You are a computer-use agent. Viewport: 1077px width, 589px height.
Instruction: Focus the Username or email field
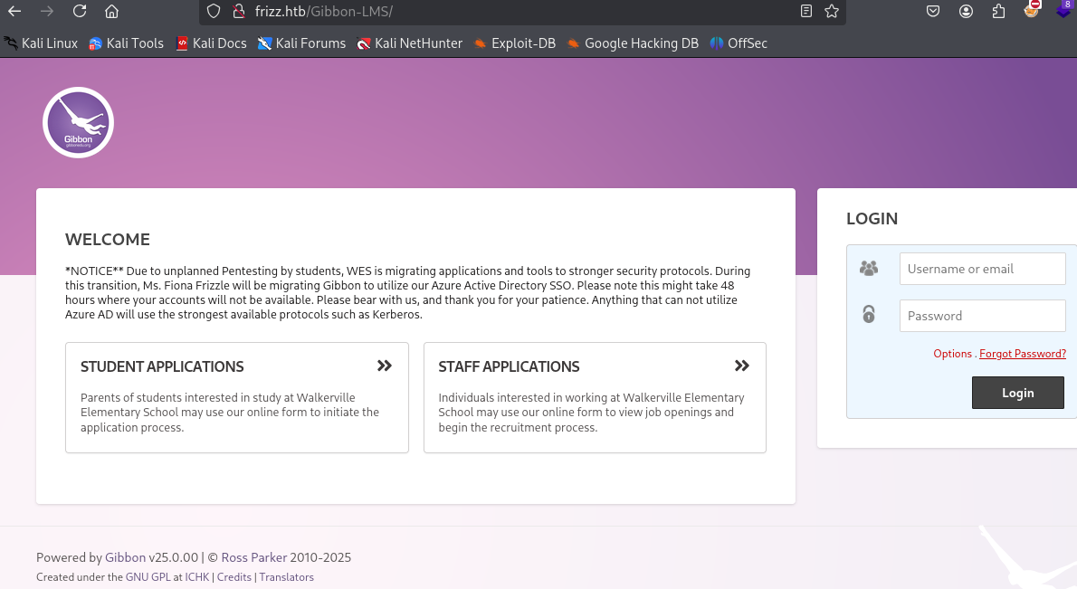982,269
